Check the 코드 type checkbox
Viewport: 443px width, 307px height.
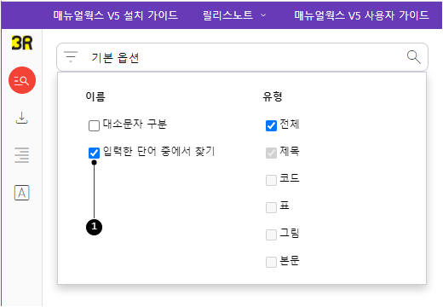pos(271,180)
